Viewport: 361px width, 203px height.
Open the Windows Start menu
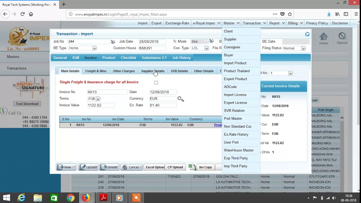[x=6, y=198]
